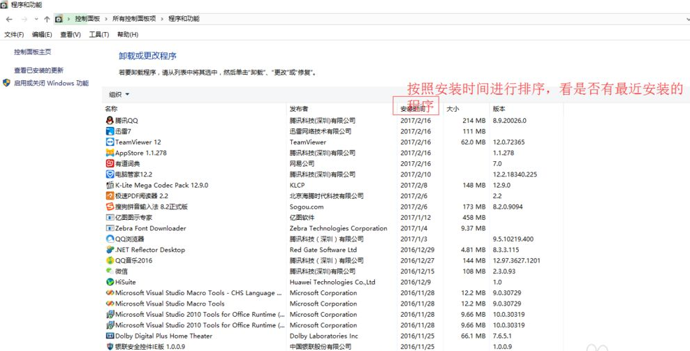Open the 帮助(H) menu

[128, 34]
